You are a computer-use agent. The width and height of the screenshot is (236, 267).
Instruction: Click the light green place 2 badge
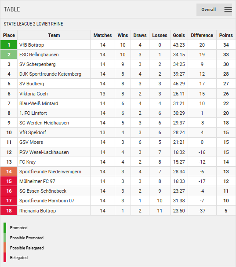[x=9, y=55]
